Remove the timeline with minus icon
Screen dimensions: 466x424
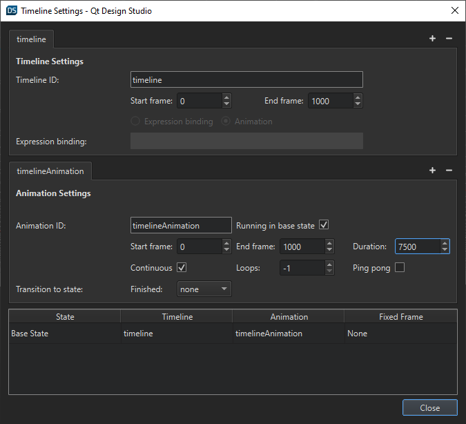[x=449, y=39]
